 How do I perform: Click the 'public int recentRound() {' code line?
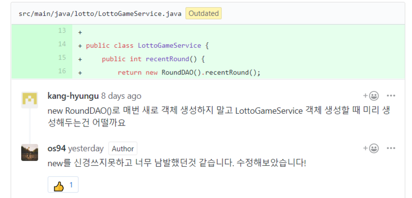(153, 59)
